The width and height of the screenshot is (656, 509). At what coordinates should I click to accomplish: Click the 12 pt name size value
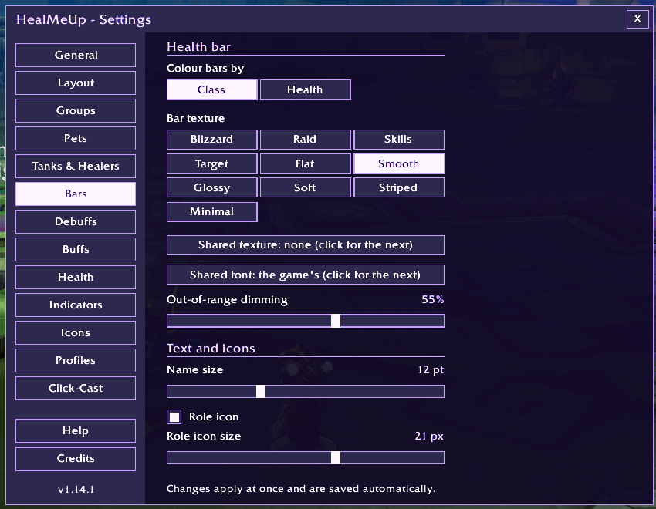(x=431, y=370)
